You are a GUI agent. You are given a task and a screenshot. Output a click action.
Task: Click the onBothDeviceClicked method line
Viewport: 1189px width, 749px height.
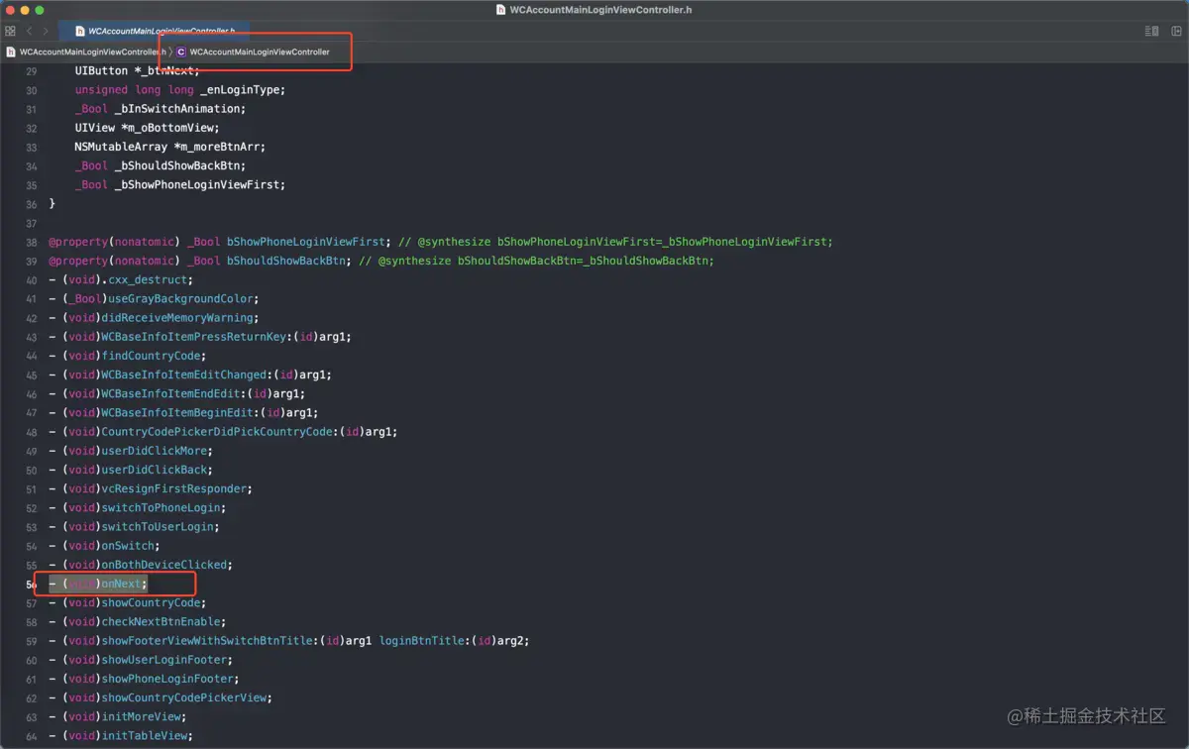point(141,565)
